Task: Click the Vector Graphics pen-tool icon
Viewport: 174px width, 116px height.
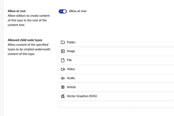Action: (63, 96)
